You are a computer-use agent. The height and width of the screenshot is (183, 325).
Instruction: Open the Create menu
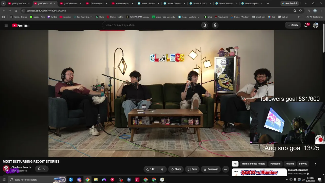click(x=293, y=25)
